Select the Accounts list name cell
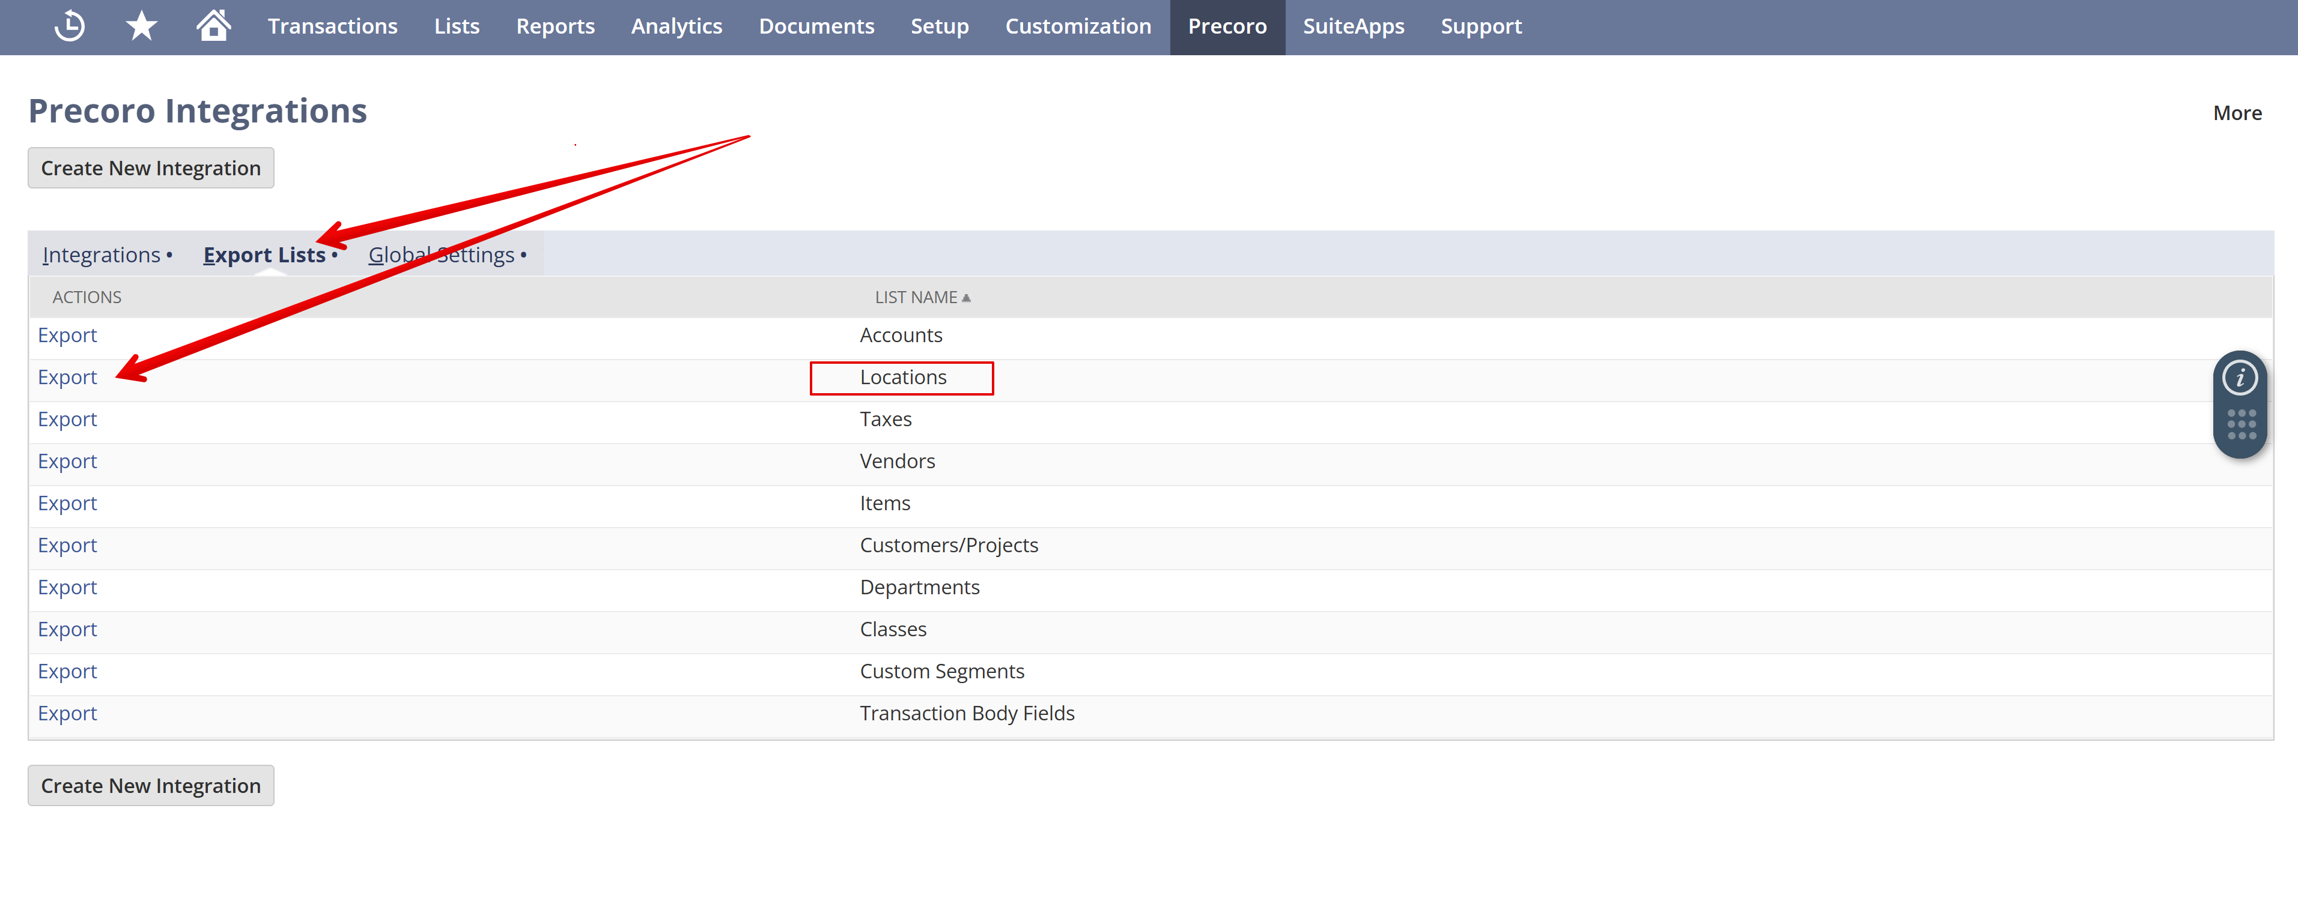Image resolution: width=2298 pixels, height=904 pixels. coord(901,335)
